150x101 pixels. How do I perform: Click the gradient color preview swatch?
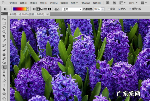[19, 9]
